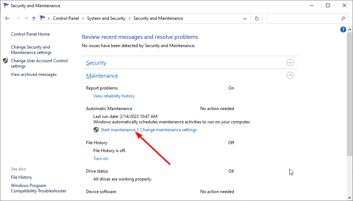Expand the Security section chevron

pyautogui.click(x=290, y=62)
